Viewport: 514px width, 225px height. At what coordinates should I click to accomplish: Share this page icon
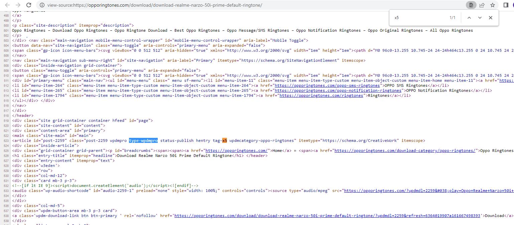(482, 5)
